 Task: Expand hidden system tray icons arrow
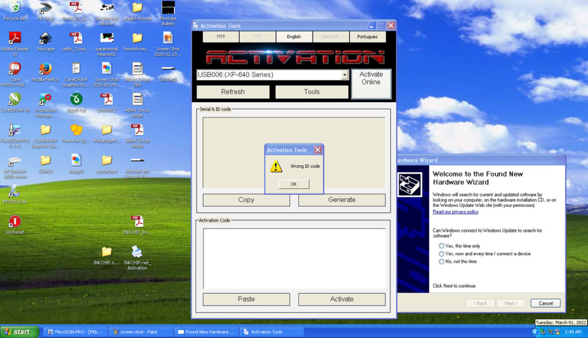tap(535, 332)
